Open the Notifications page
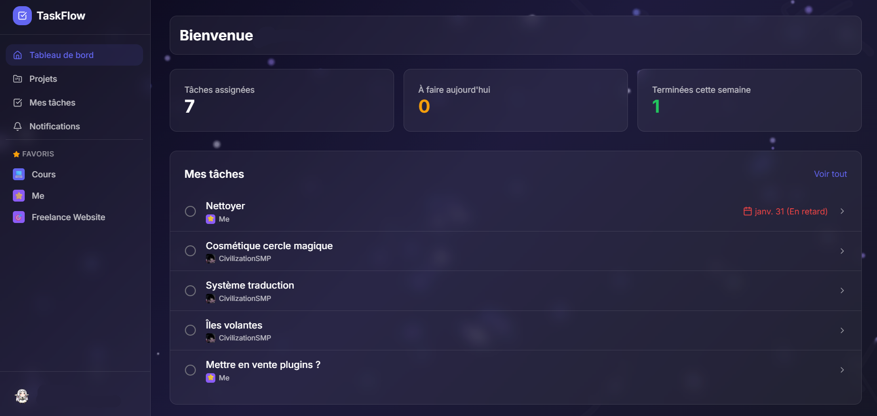This screenshot has height=416, width=877. click(55, 126)
